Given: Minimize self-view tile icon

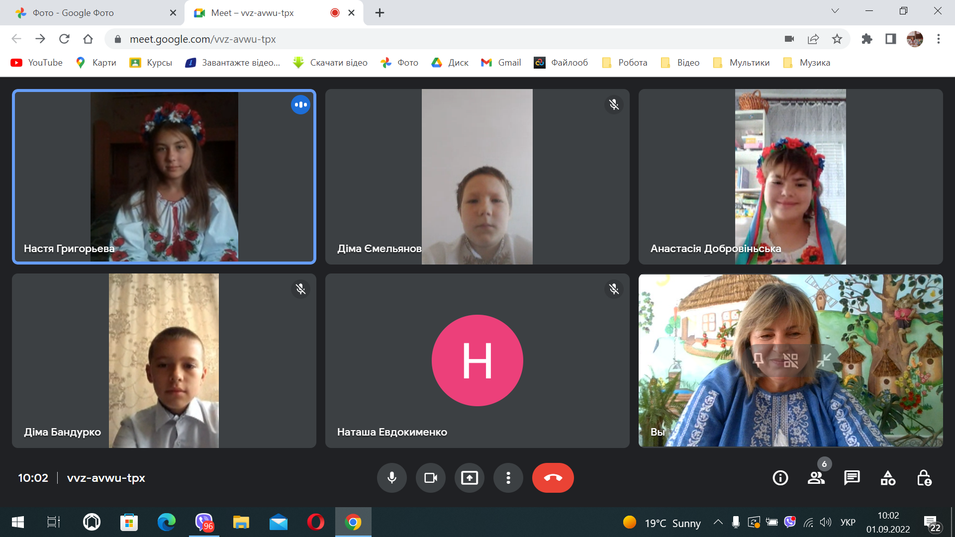Looking at the screenshot, I should (824, 360).
